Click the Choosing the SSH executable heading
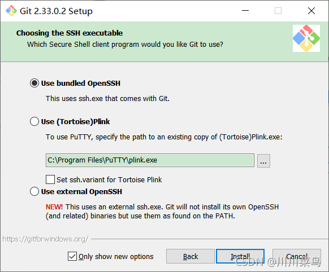This screenshot has width=329, height=272. click(70, 33)
